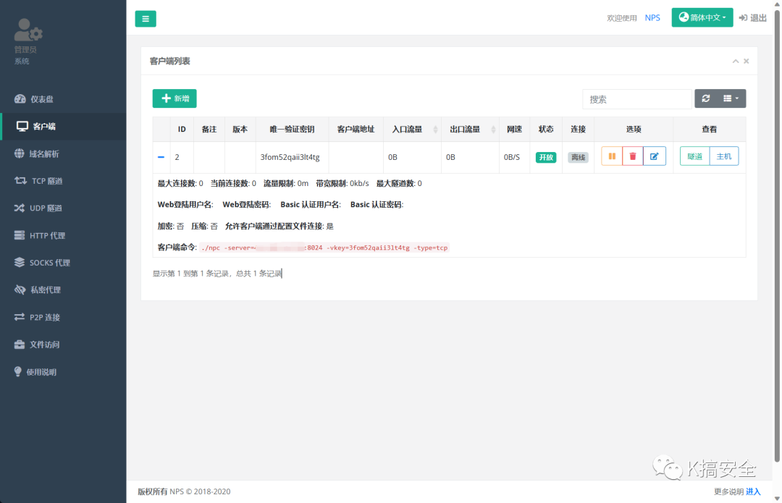Toggle the 开放 status badge
The width and height of the screenshot is (782, 503).
(546, 156)
